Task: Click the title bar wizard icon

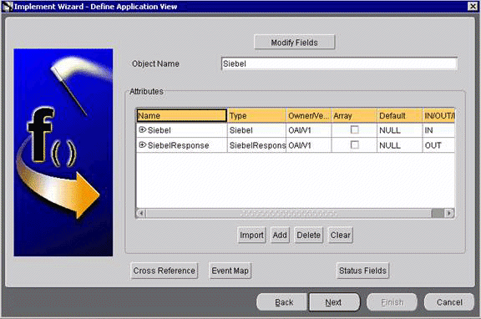Action: 8,7
